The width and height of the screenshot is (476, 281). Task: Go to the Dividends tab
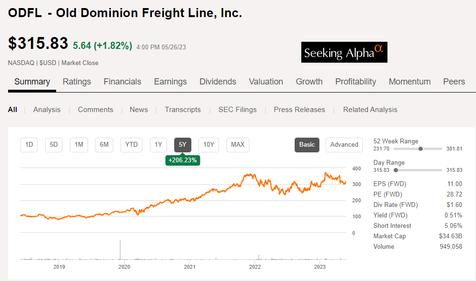218,82
